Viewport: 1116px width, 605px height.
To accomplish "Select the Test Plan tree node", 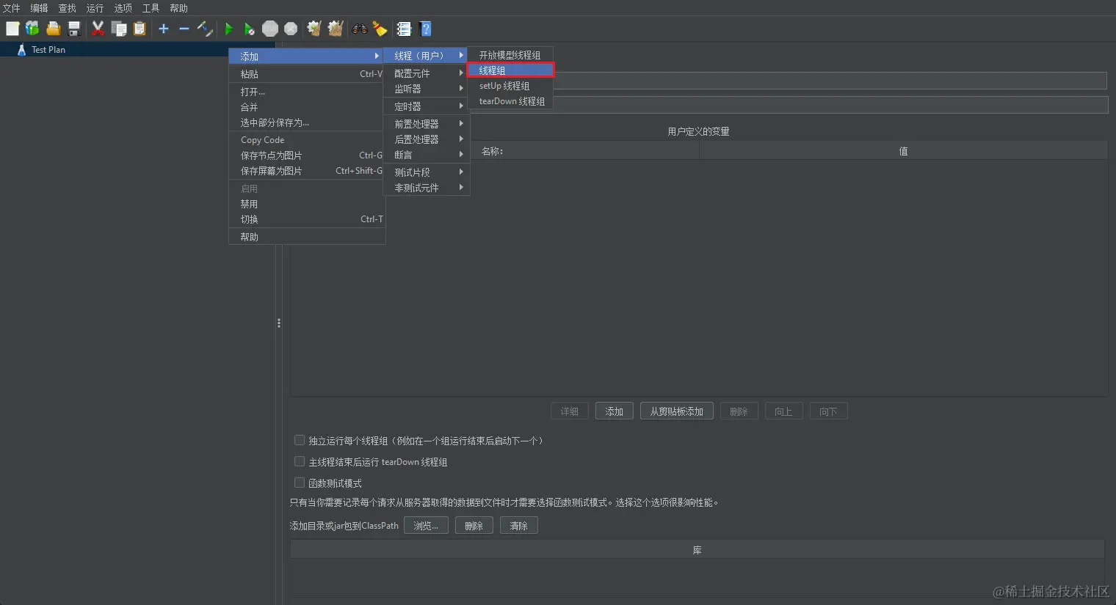I will 48,50.
